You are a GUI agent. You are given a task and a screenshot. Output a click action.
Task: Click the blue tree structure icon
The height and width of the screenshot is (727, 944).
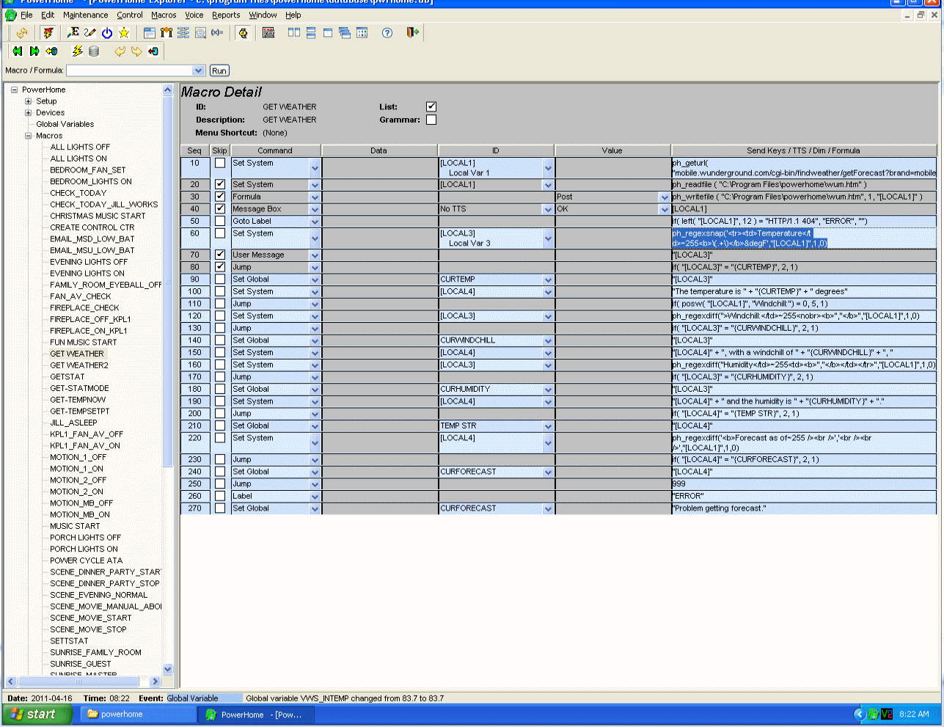click(x=183, y=32)
